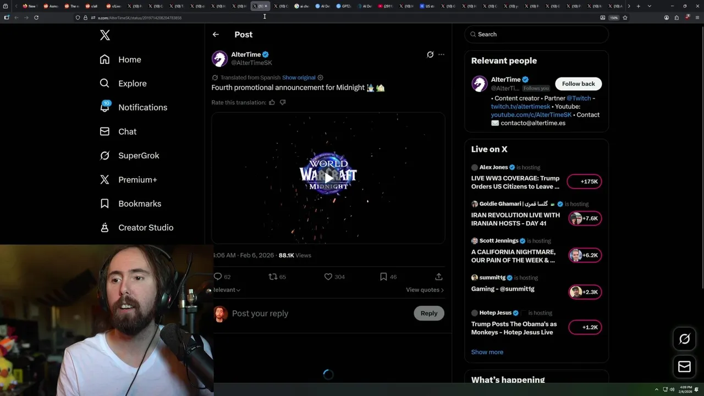The image size is (704, 396).
Task: Switch to the ai che browser tab
Action: [x=302, y=6]
